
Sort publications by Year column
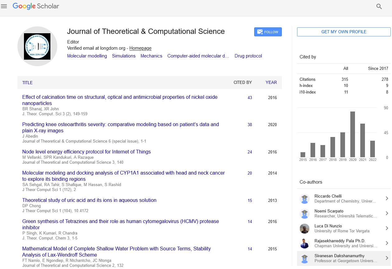coord(271,83)
